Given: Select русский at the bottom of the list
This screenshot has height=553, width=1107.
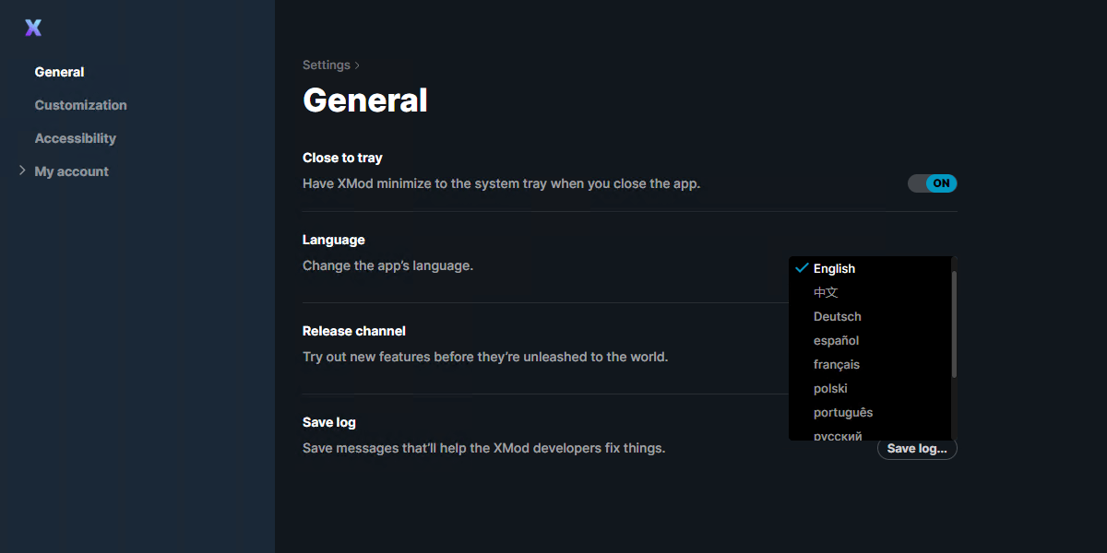Looking at the screenshot, I should (x=838, y=435).
